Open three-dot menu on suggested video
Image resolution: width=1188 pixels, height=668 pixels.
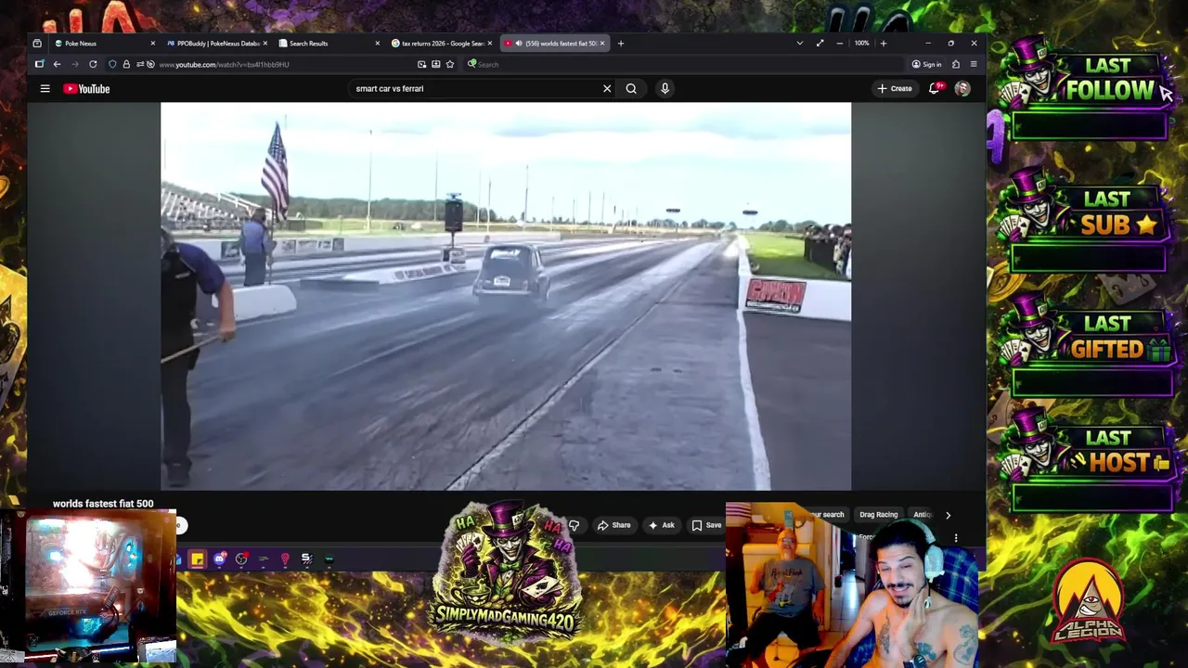pos(956,538)
